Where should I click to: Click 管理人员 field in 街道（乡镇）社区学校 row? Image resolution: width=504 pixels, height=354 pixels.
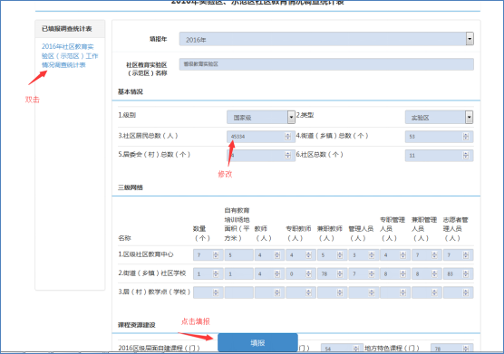(363, 273)
